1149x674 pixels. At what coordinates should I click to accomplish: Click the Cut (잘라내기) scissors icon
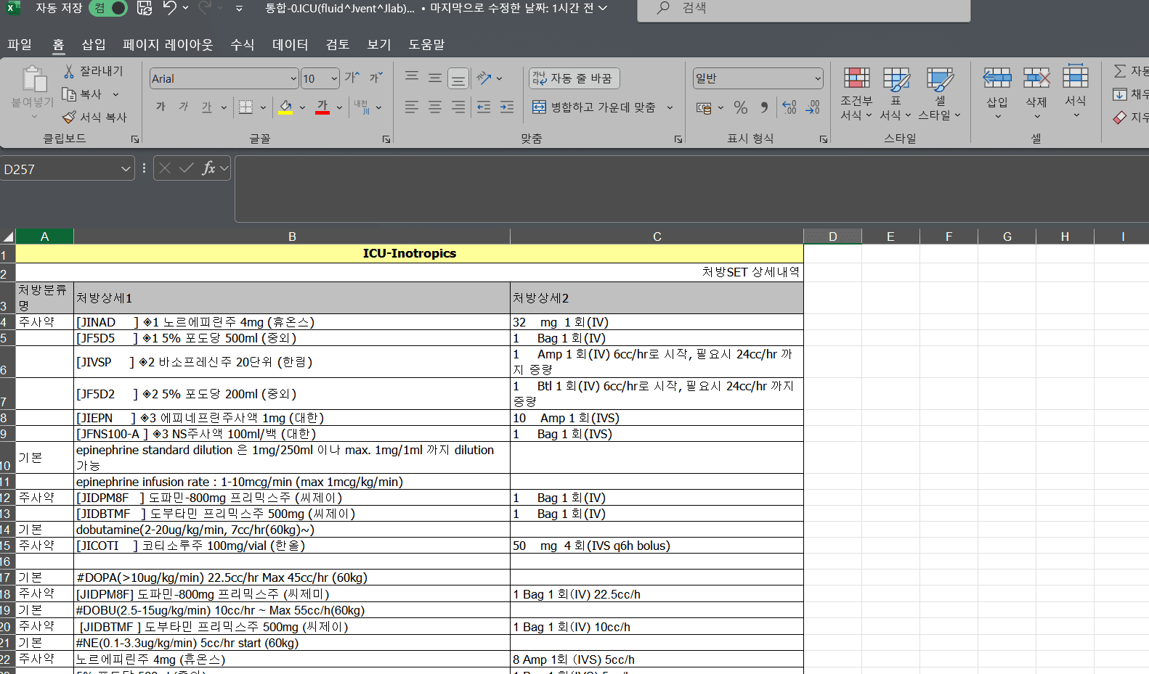pos(69,71)
